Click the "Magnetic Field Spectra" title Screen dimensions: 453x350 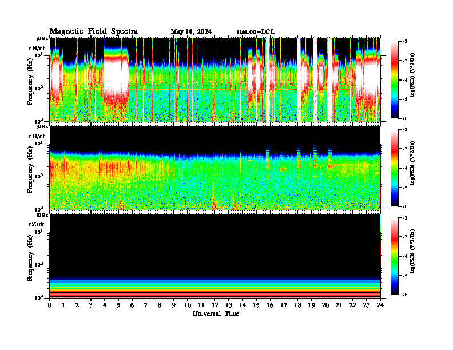pyautogui.click(x=94, y=31)
